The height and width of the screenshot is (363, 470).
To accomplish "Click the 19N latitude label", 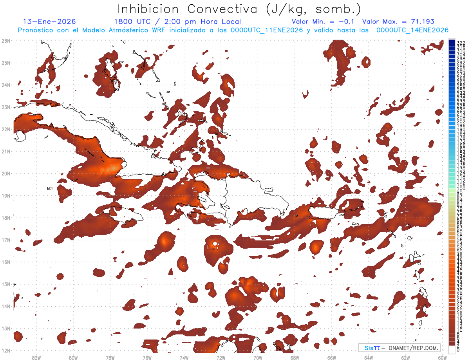I will (5, 195).
